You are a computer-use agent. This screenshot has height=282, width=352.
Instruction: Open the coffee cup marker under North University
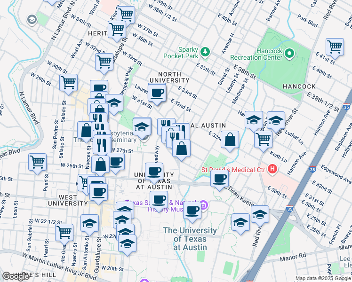157,93
